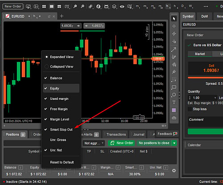Uncheck Free Margin in the menu
223x185 pixels.
[61, 109]
